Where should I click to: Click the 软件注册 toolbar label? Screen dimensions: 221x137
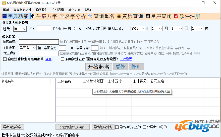pyautogui.click(x=190, y=16)
